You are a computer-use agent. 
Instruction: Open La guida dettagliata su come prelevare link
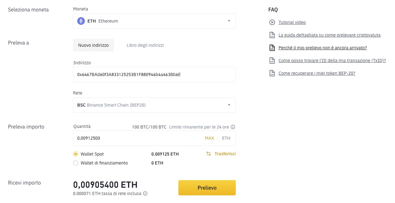(330, 35)
